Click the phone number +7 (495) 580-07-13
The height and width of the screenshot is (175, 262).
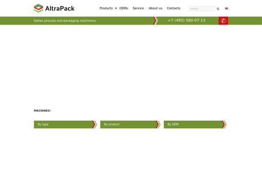coord(186,20)
